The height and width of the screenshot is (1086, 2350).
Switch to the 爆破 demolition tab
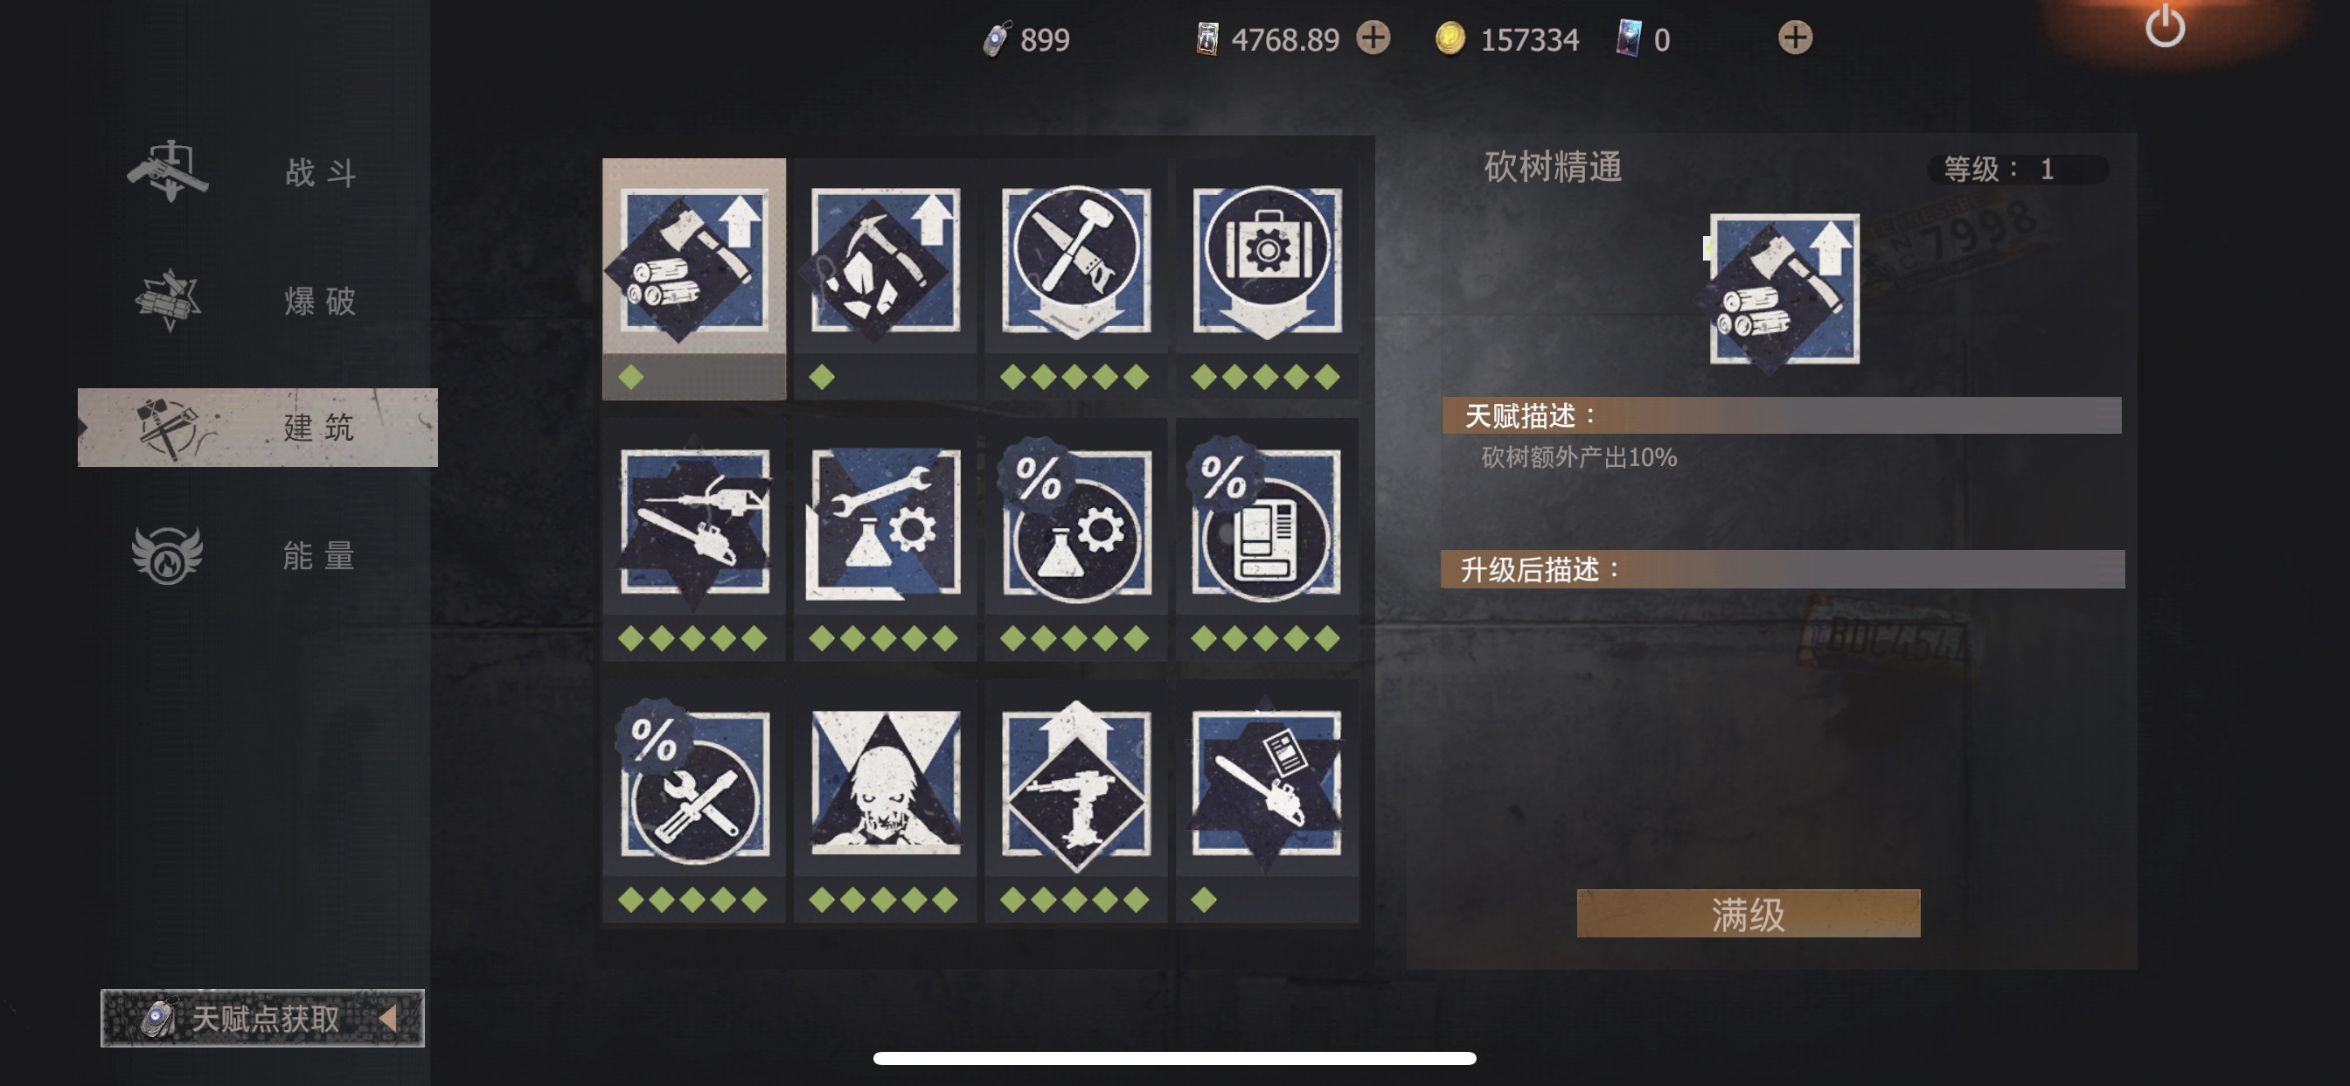coord(257,299)
